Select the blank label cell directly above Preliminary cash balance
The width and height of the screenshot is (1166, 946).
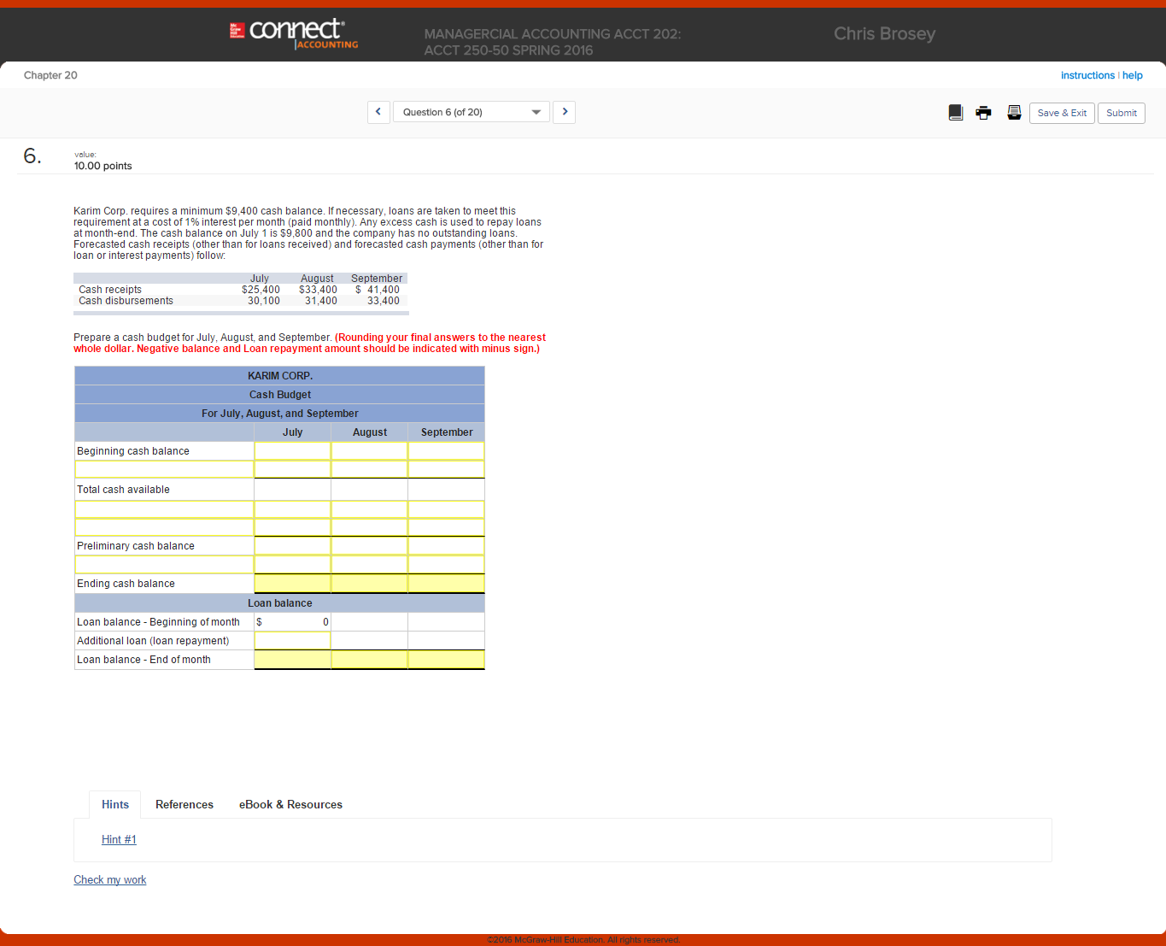[164, 527]
